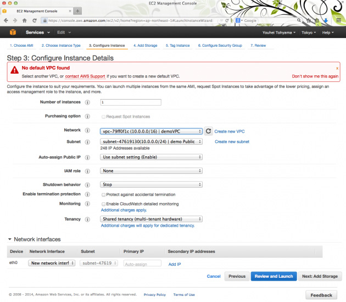Click Add IP for eth0
The width and height of the screenshot is (346, 302).
175,264
